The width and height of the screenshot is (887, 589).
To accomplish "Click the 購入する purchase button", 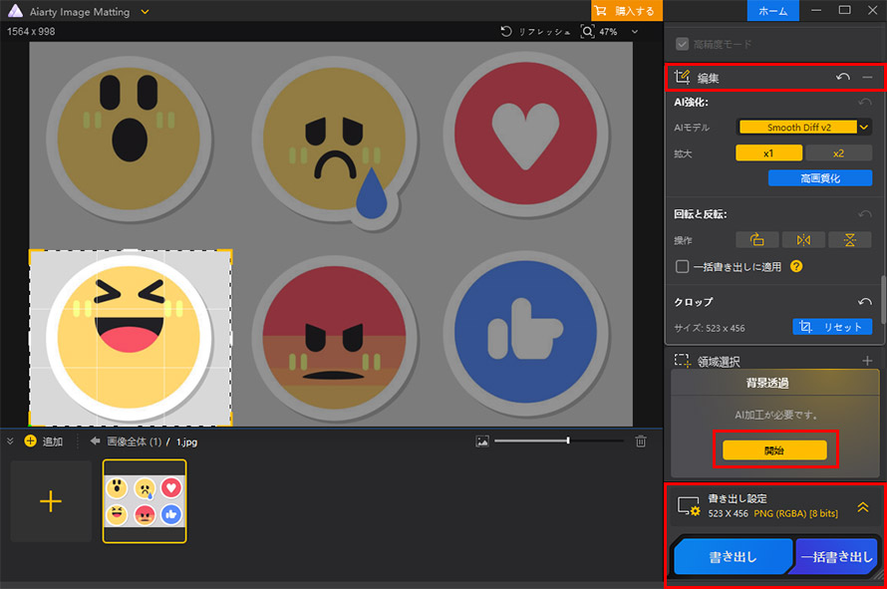I will (x=626, y=11).
